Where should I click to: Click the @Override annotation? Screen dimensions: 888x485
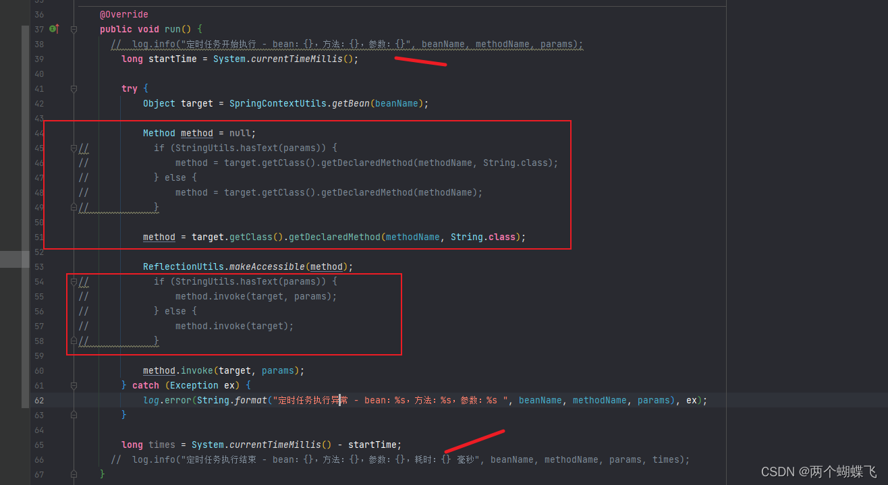click(x=124, y=14)
